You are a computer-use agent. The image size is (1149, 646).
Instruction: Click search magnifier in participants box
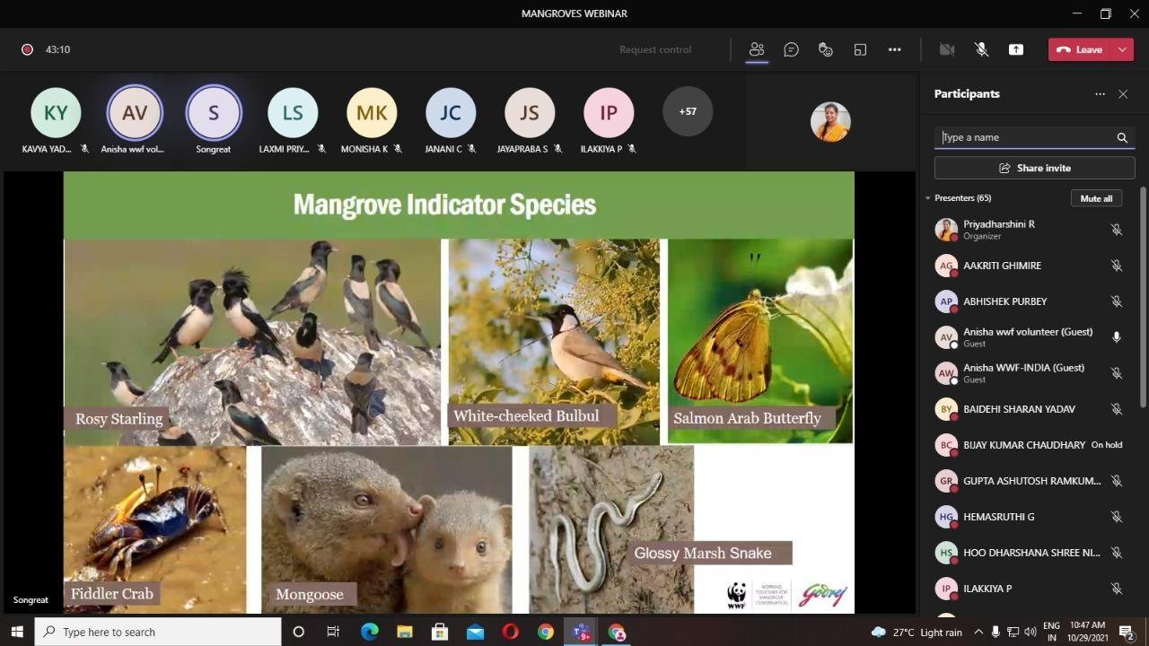pyautogui.click(x=1121, y=137)
